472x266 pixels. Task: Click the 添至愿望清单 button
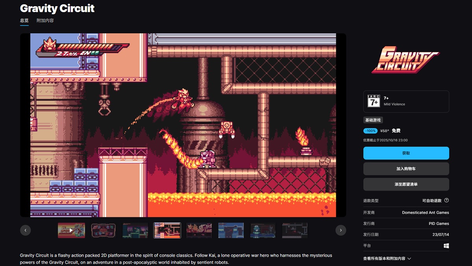(406, 184)
